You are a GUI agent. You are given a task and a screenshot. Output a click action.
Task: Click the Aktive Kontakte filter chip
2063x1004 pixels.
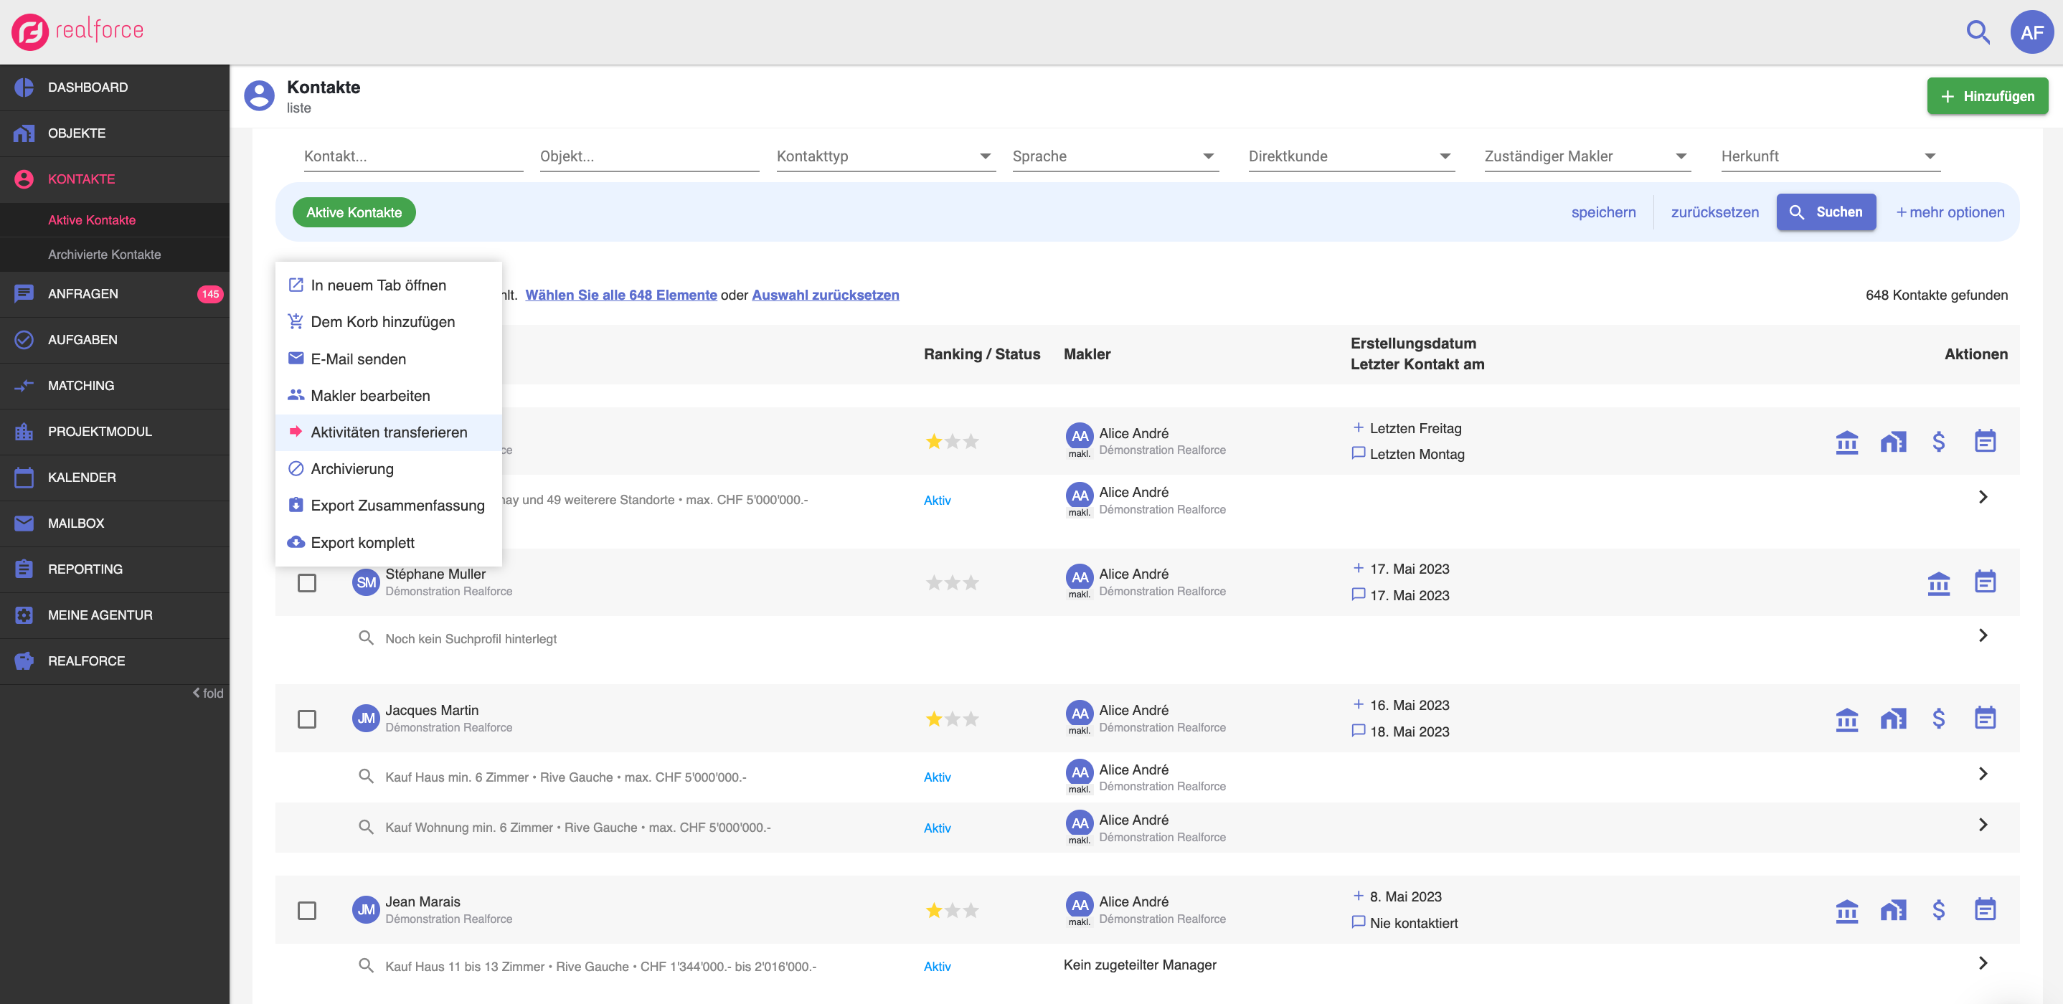pyautogui.click(x=354, y=212)
